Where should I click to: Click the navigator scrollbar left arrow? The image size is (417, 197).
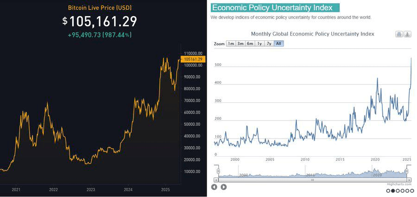(x=216, y=179)
